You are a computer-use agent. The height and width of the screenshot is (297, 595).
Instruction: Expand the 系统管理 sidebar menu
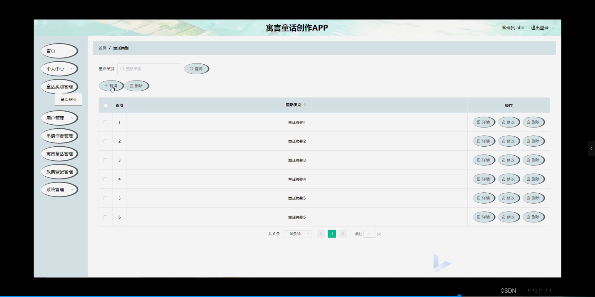pos(59,189)
